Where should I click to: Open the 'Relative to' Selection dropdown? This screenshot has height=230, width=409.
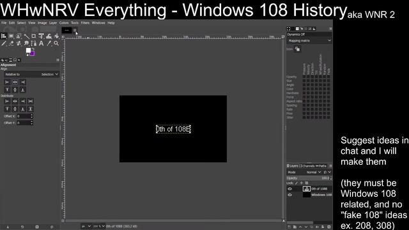[x=32, y=74]
